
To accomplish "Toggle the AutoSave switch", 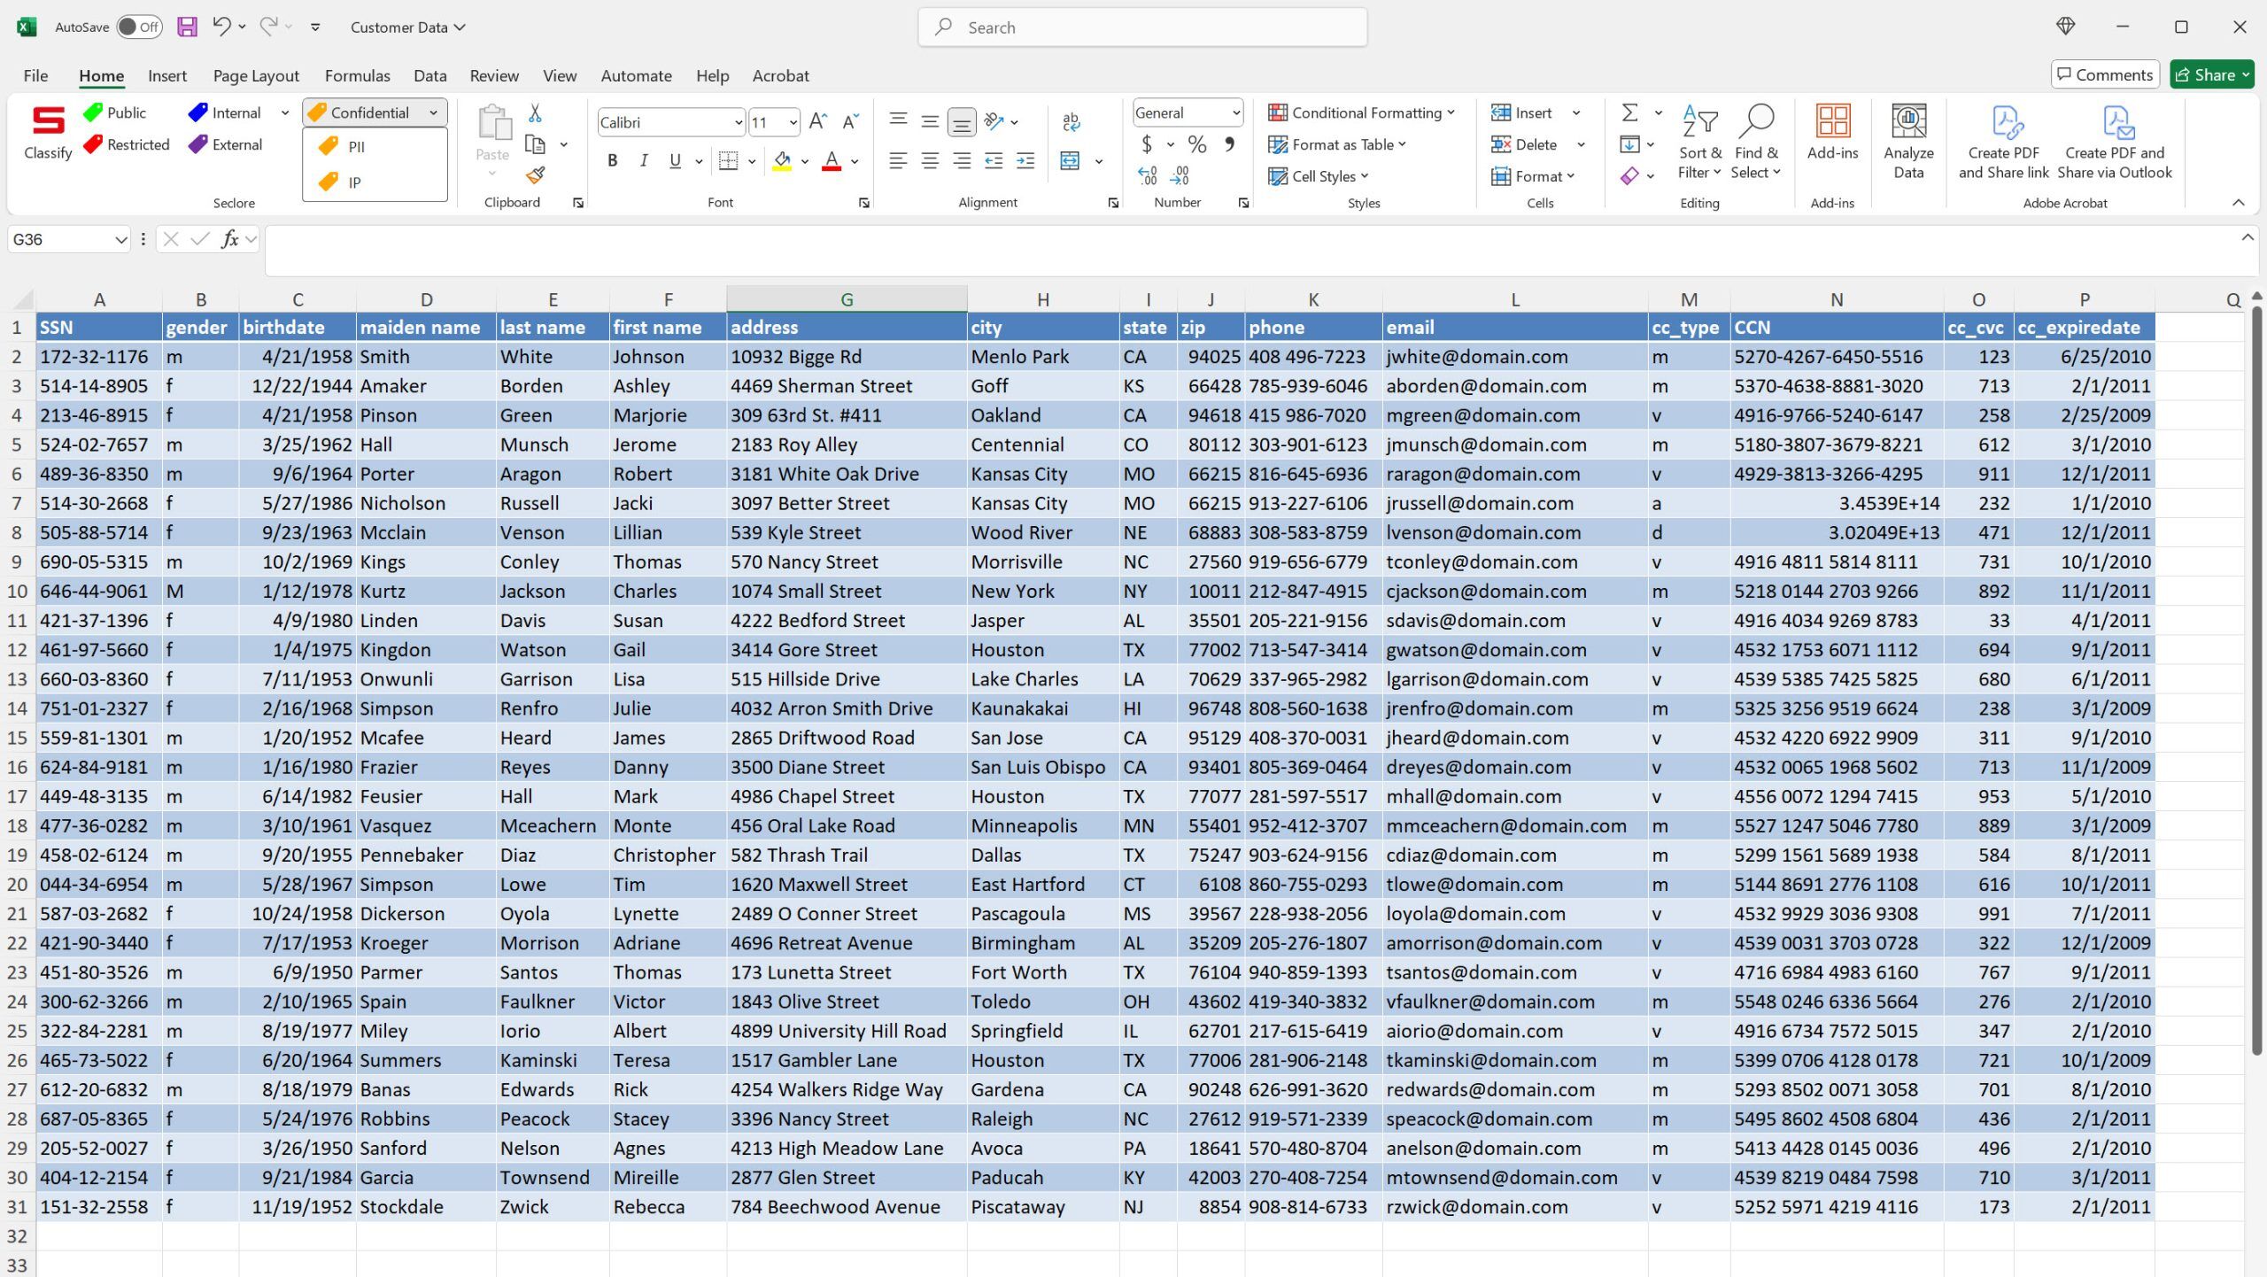I will point(140,27).
